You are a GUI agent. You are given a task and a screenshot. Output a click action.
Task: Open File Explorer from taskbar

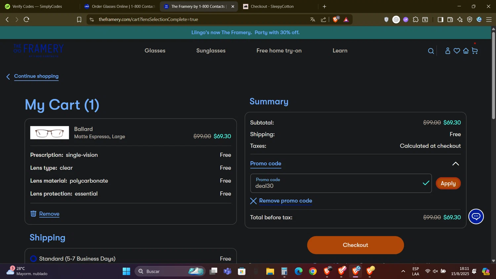[x=270, y=271]
